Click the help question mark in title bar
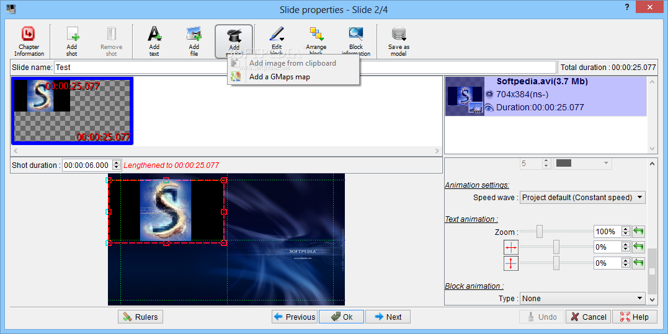668x334 pixels. [626, 7]
